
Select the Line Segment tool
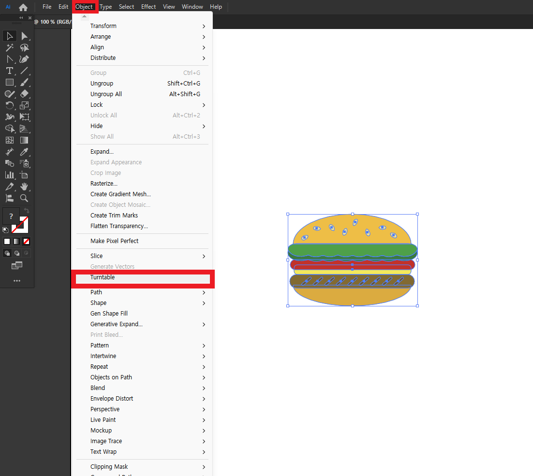point(24,71)
